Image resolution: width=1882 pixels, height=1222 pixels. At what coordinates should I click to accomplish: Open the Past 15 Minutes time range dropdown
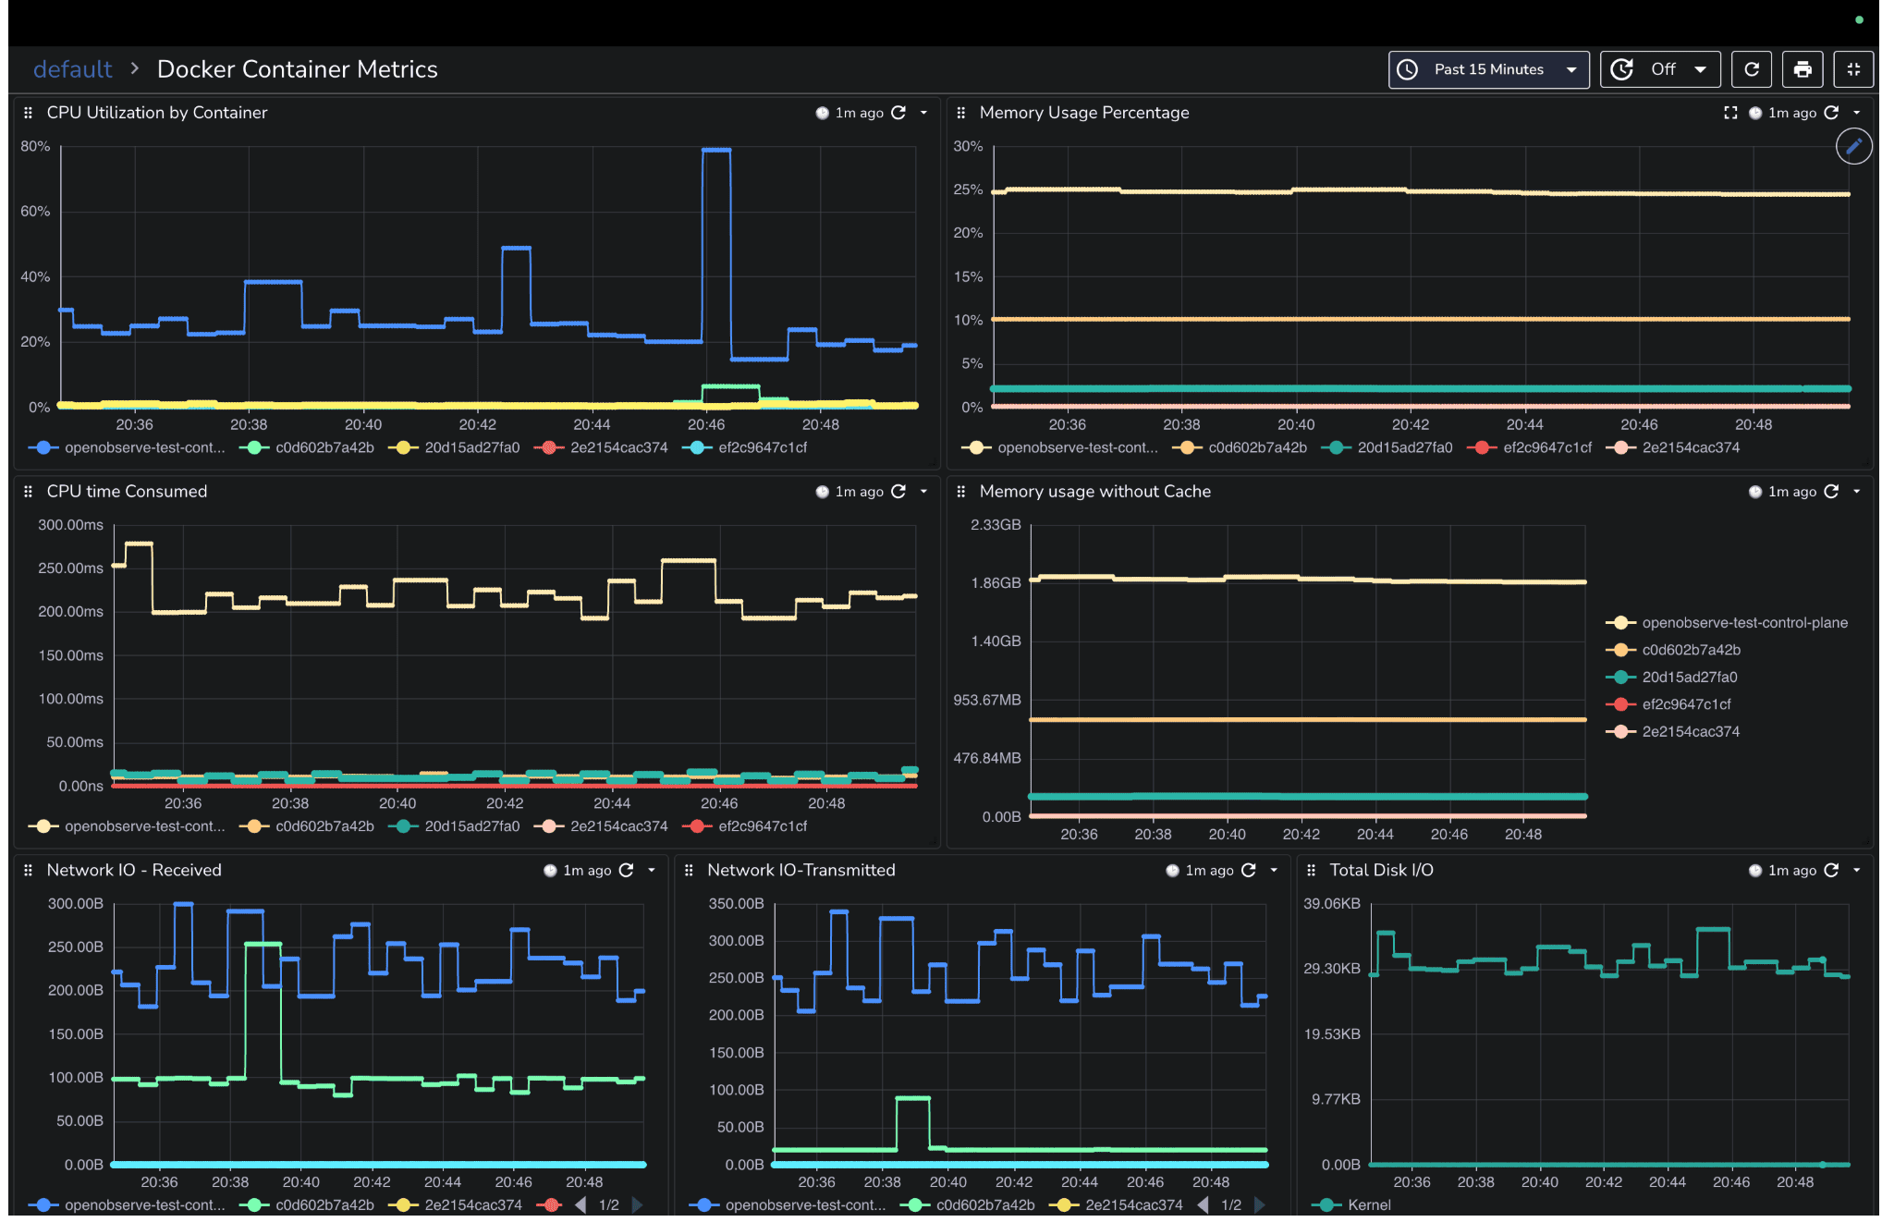coord(1488,69)
